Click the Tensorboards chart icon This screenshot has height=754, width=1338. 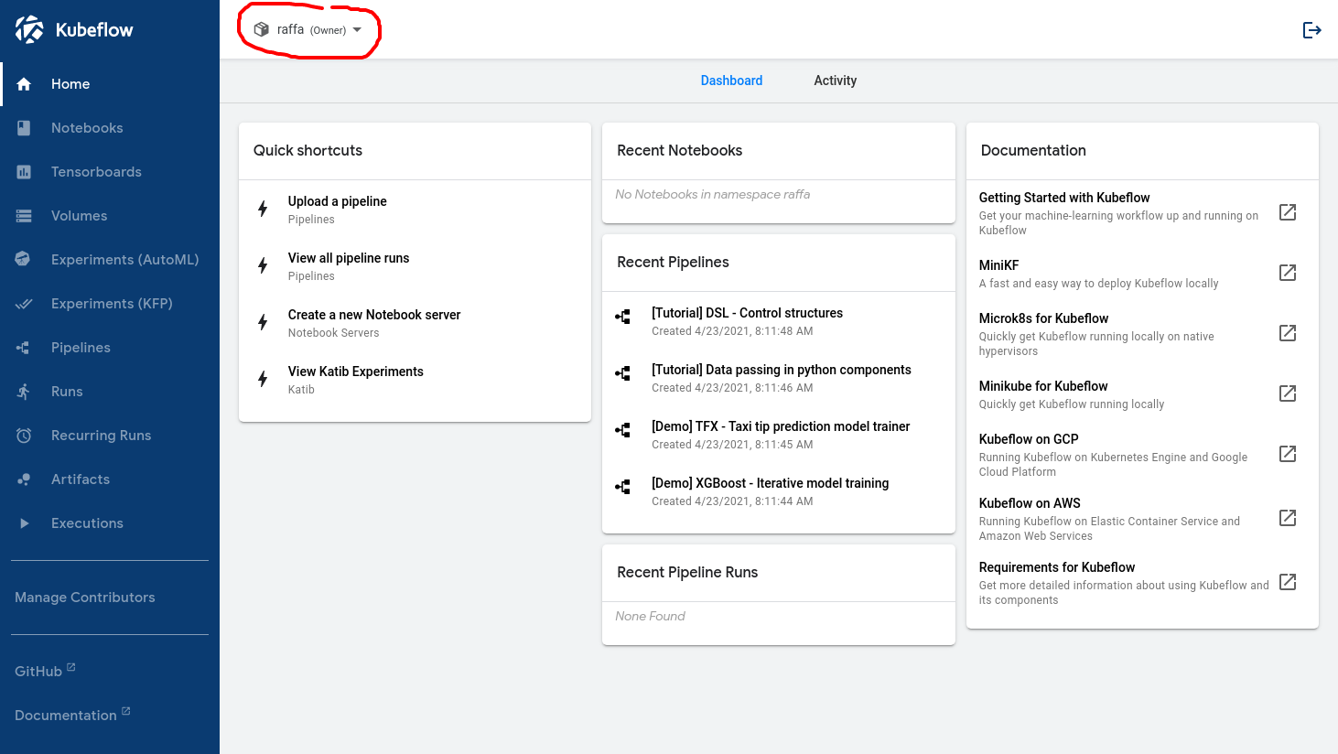click(24, 172)
